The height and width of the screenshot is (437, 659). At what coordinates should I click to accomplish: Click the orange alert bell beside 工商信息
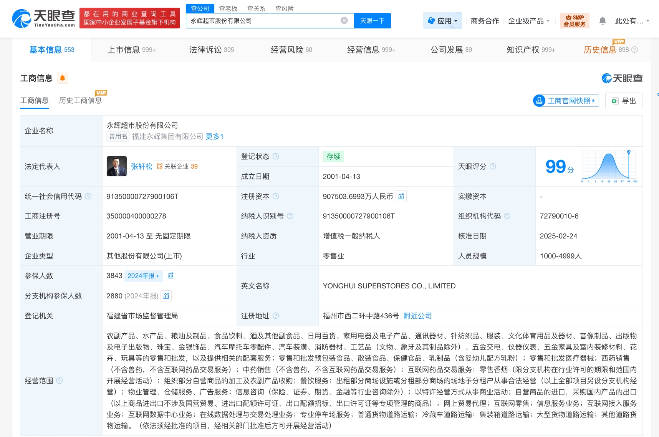click(x=62, y=78)
